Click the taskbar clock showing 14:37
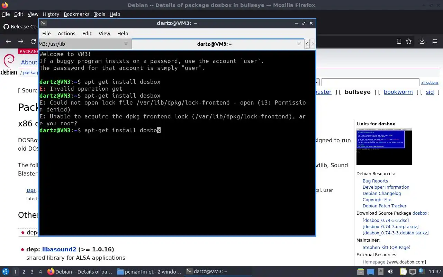 point(435,272)
